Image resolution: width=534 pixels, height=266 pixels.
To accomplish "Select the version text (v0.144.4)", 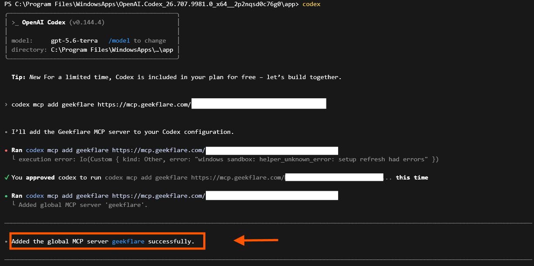I will point(87,22).
